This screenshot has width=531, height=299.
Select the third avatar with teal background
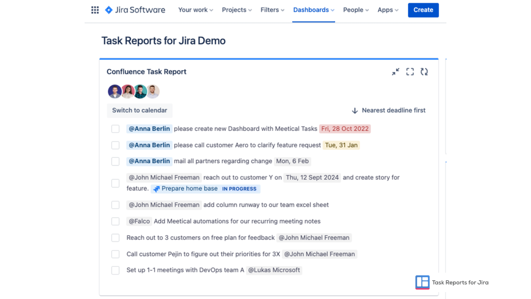click(x=140, y=92)
